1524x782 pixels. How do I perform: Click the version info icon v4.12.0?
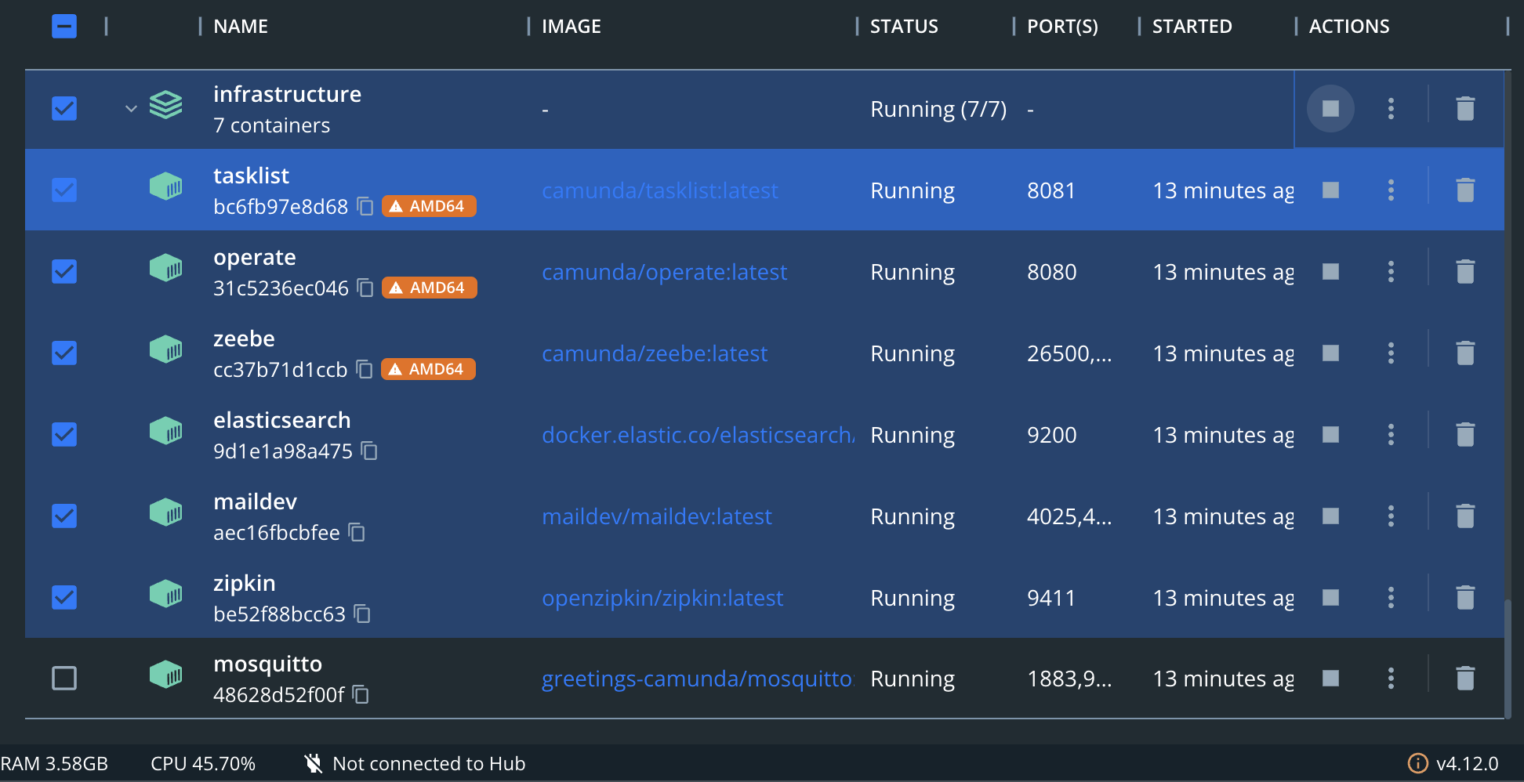click(1418, 763)
